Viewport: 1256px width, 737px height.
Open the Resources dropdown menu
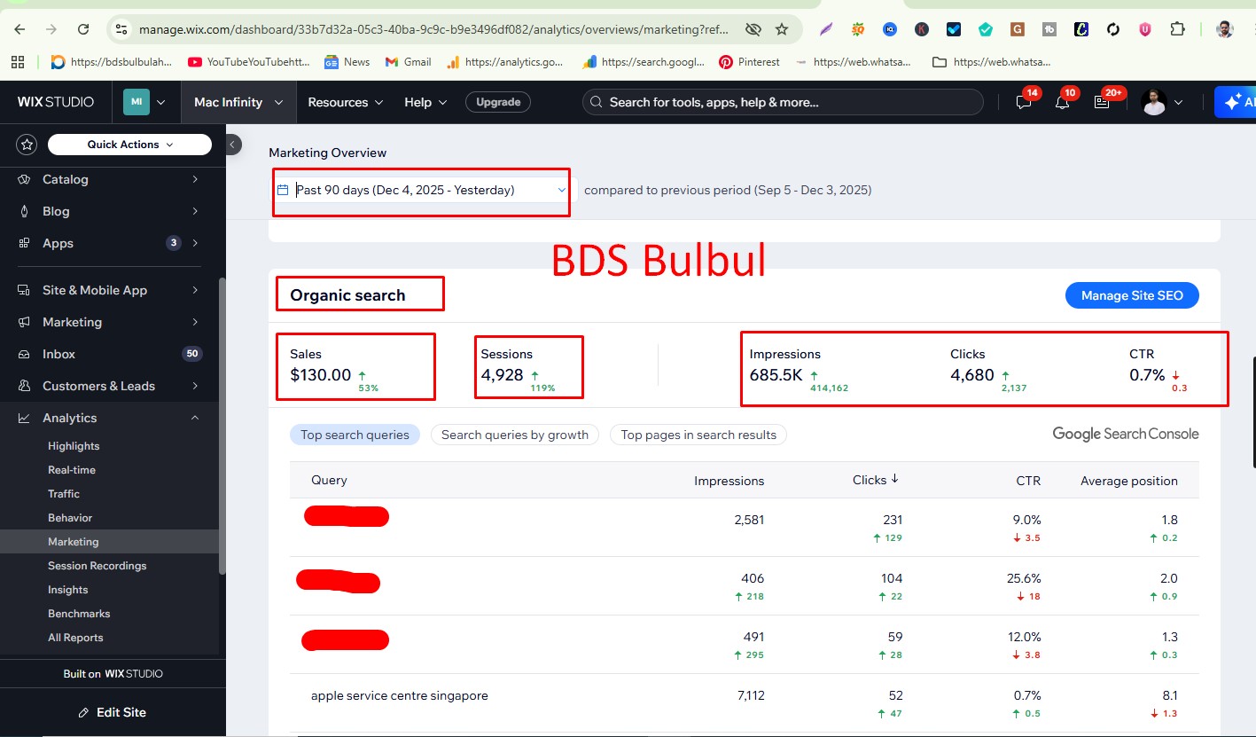pos(344,102)
